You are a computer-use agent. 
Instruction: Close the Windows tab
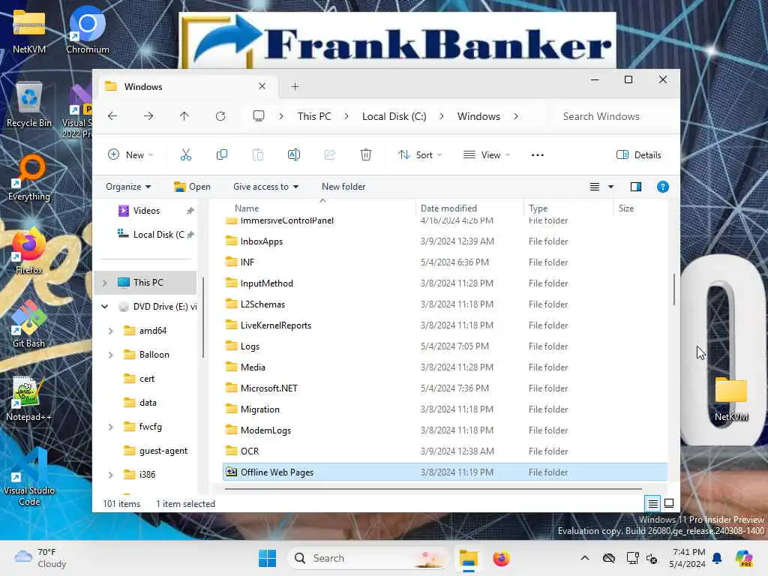(262, 86)
